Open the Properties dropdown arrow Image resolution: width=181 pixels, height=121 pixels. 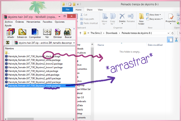pos(171,24)
